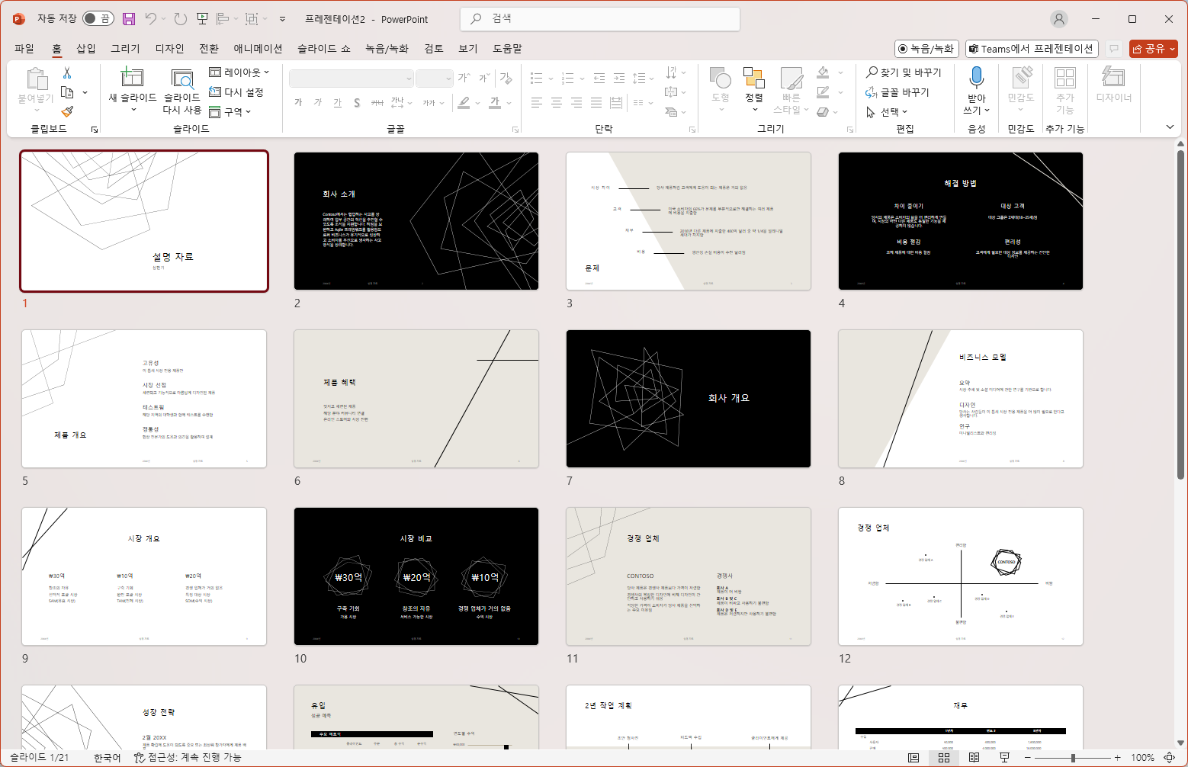Click the 검색 search box

click(600, 19)
